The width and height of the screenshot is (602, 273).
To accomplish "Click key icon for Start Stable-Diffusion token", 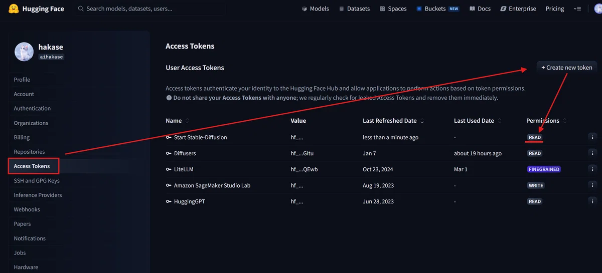I will click(169, 137).
